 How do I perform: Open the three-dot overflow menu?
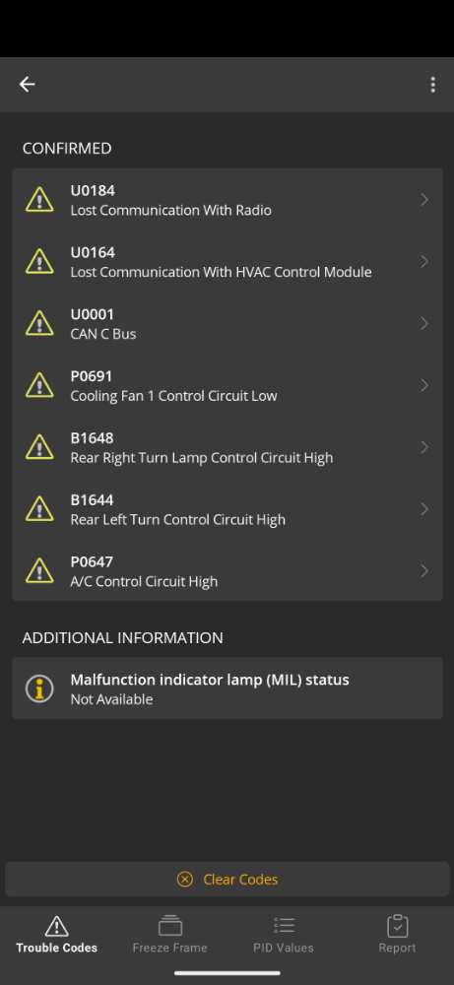(432, 85)
